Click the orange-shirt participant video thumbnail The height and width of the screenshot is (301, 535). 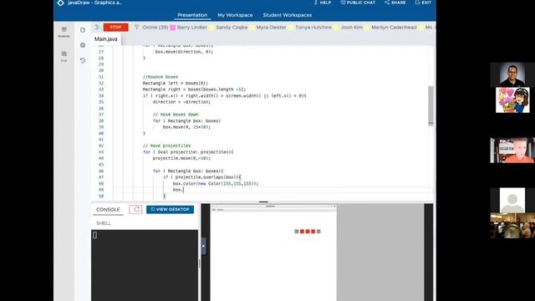(512, 150)
